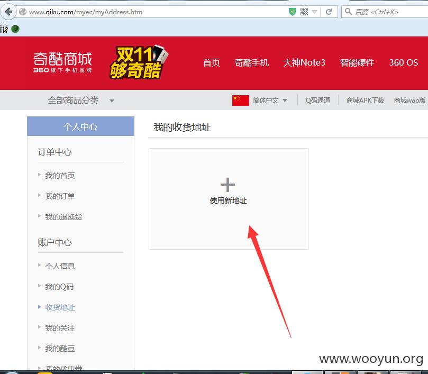Viewport: 428px width, 374px height.
Task: Click the green round bookmark toolbar icon
Action: (15, 29)
